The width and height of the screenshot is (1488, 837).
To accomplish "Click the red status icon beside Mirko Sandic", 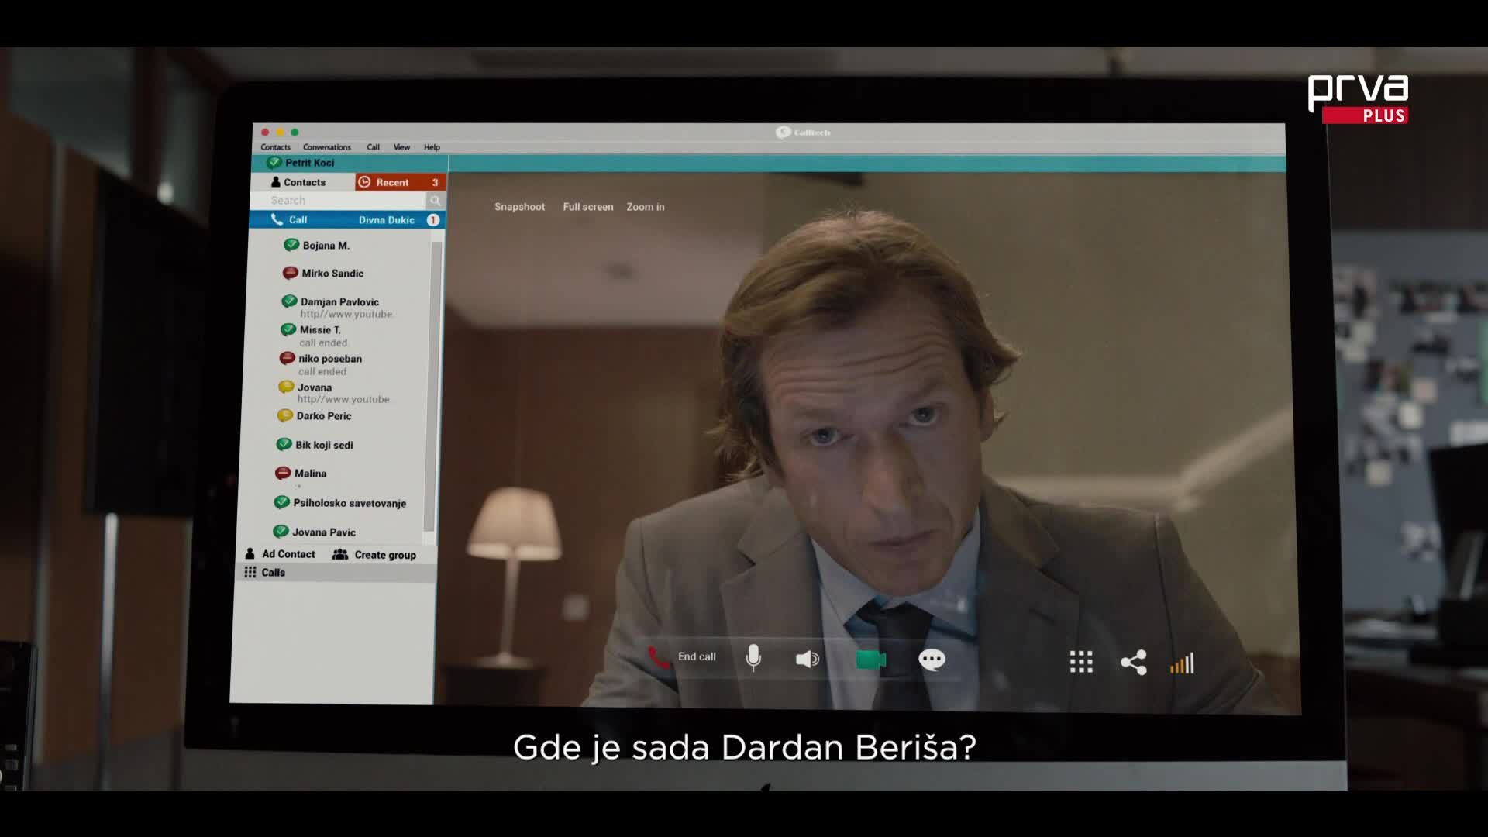I will (x=291, y=273).
